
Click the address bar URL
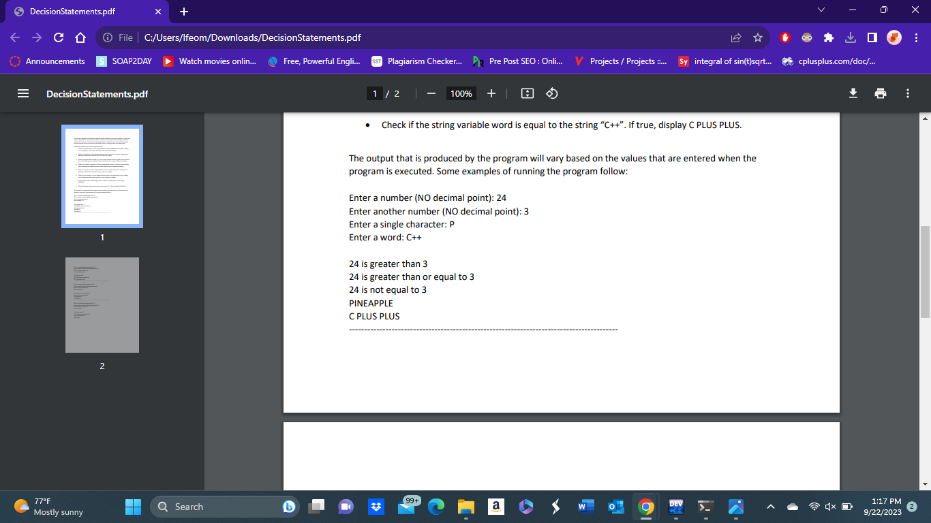tap(253, 37)
